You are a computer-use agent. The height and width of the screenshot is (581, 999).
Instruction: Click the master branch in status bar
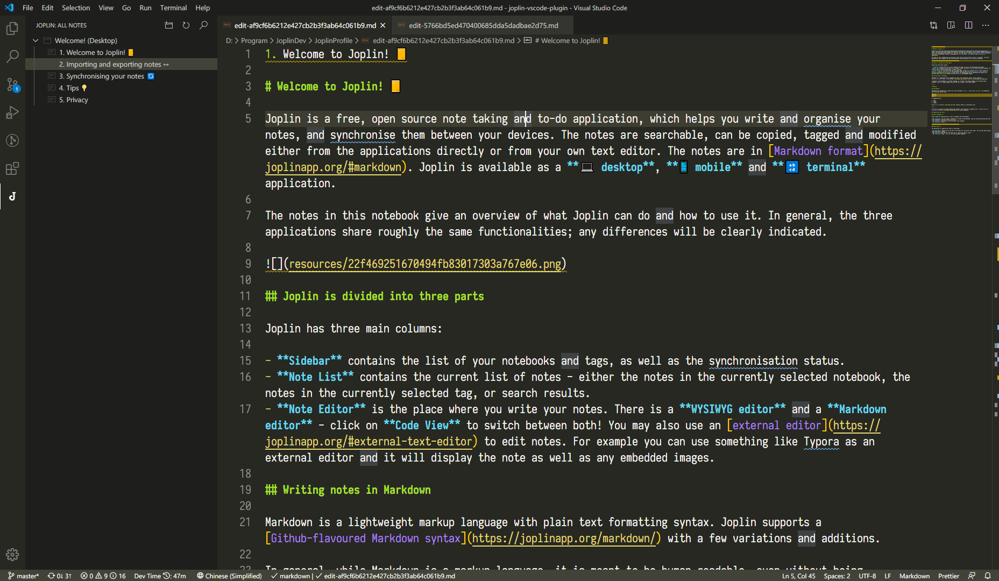pos(24,576)
